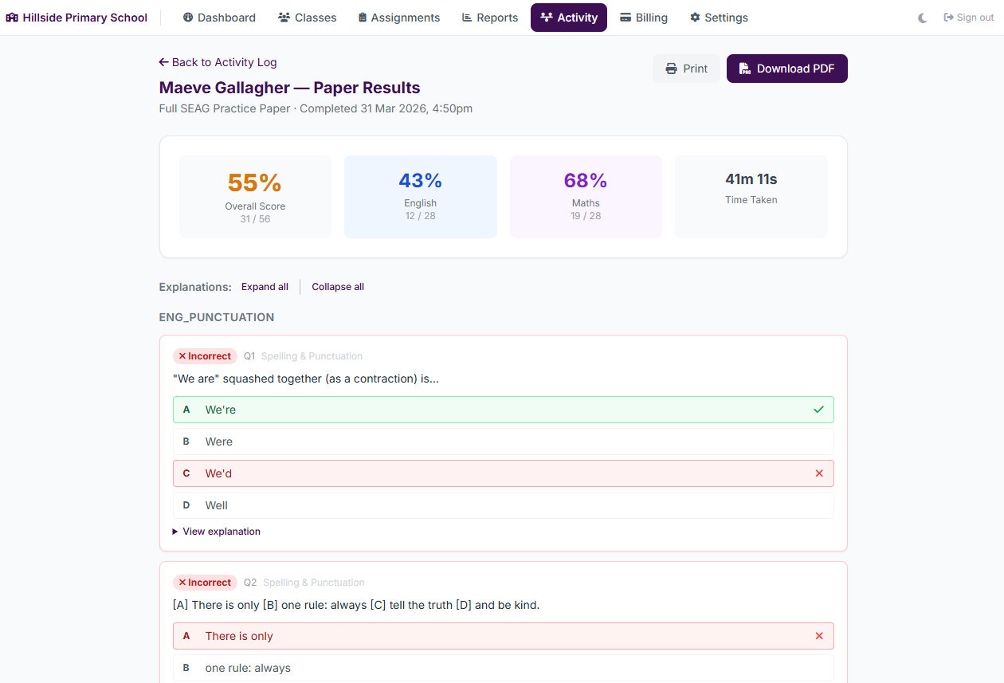Image resolution: width=1004 pixels, height=683 pixels.
Task: Click Q2 option B one rule: always
Action: click(x=504, y=668)
